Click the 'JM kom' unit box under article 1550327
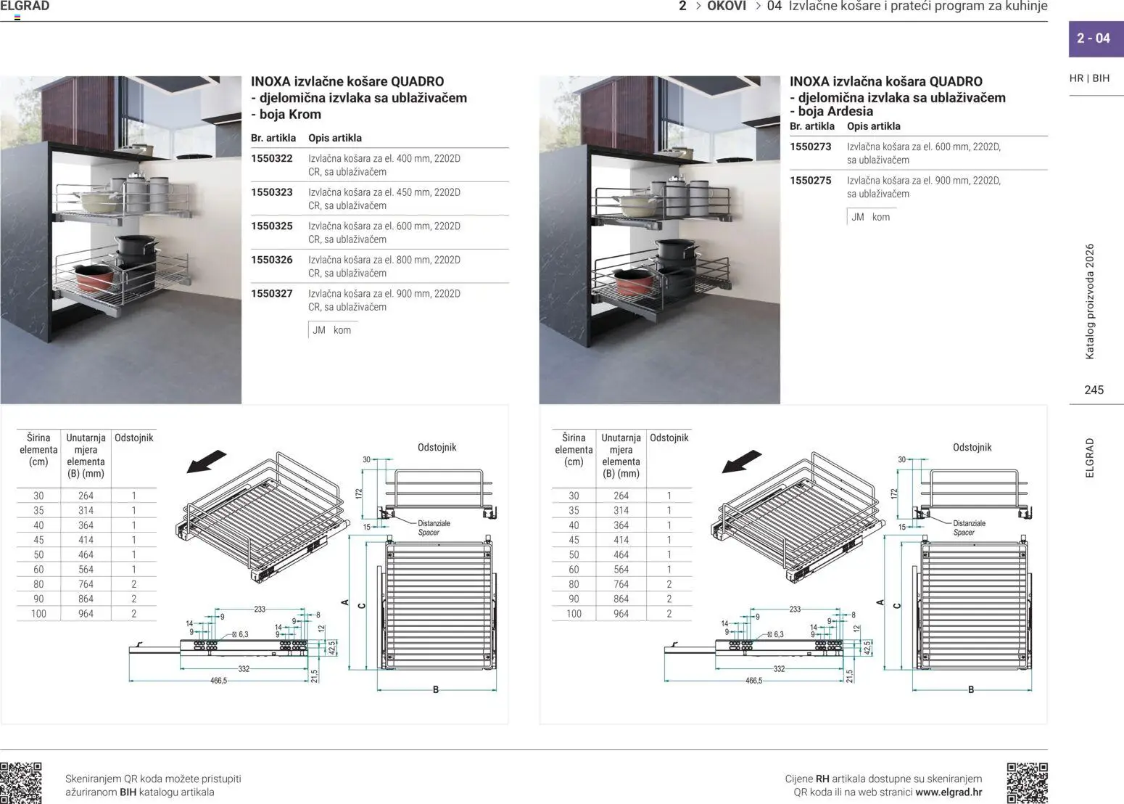Viewport: 1124px width, 804px height. pos(332,330)
